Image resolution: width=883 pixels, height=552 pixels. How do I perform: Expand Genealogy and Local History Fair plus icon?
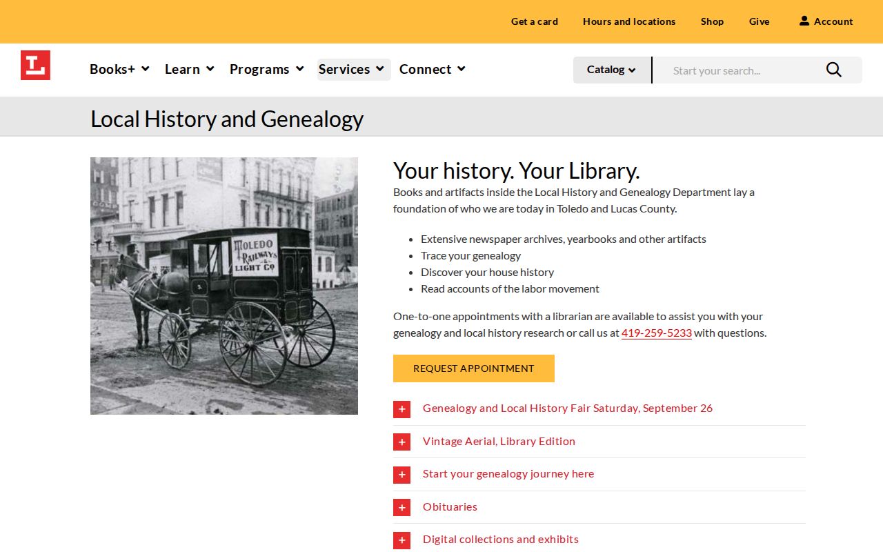[401, 409]
